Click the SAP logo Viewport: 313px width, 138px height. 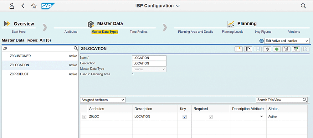tap(48, 6)
